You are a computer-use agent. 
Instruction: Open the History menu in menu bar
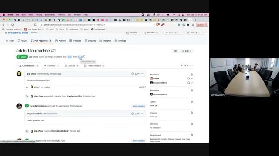coord(39,15)
